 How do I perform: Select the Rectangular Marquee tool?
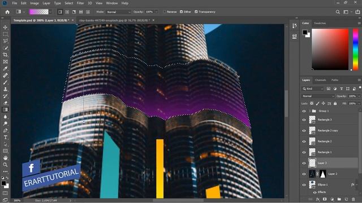[5, 34]
